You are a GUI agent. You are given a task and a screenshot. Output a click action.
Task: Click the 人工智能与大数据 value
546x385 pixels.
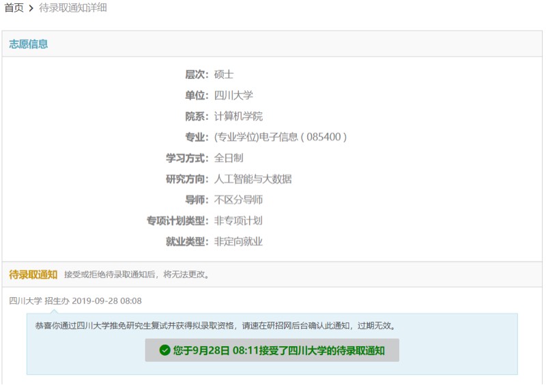click(x=253, y=179)
